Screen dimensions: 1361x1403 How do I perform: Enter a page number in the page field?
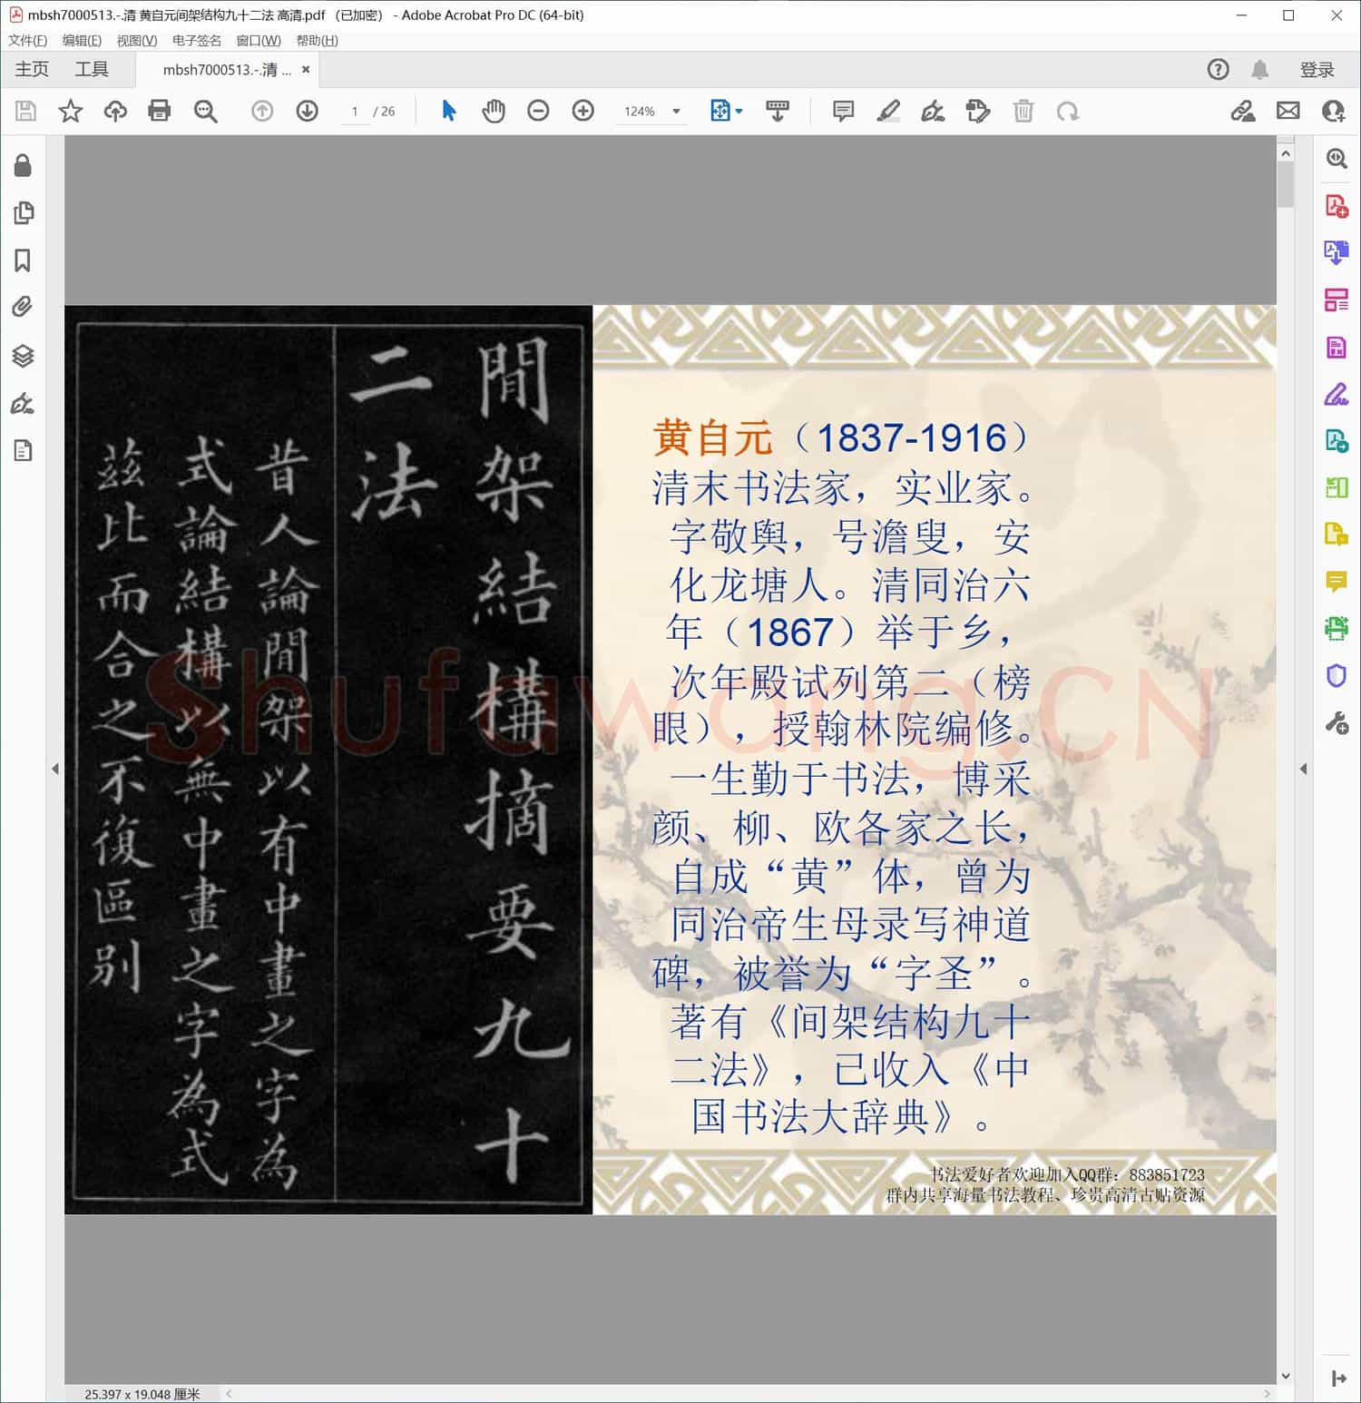coord(355,111)
